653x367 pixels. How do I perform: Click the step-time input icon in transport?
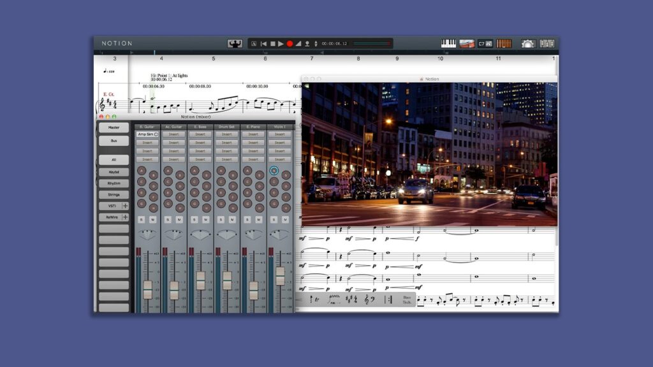pyautogui.click(x=307, y=43)
